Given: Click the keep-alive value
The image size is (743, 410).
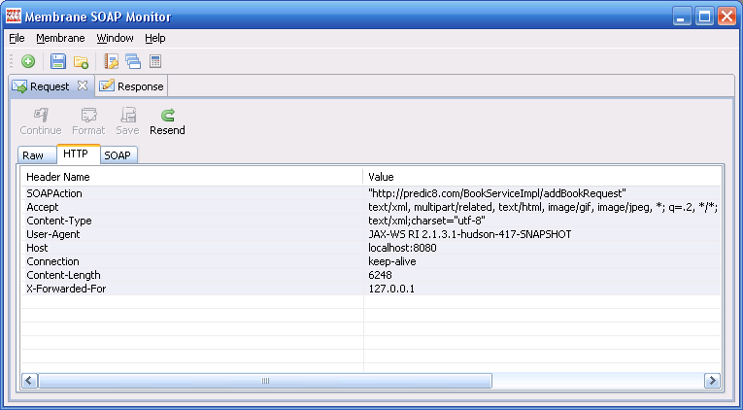Looking at the screenshot, I should [392, 261].
